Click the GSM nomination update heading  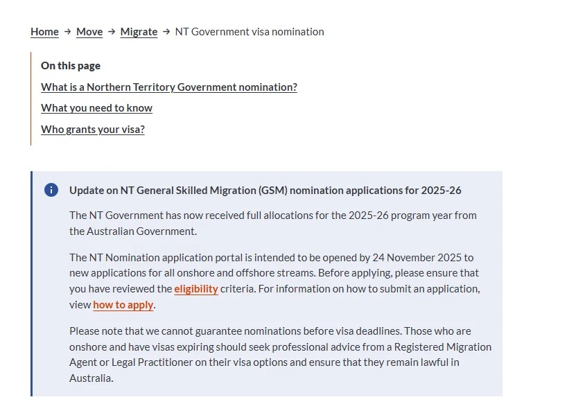[265, 191]
